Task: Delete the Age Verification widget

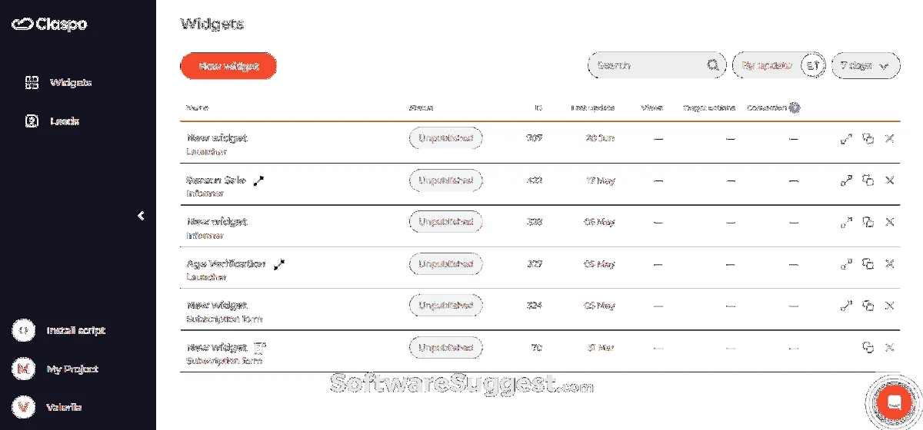Action: tap(889, 264)
